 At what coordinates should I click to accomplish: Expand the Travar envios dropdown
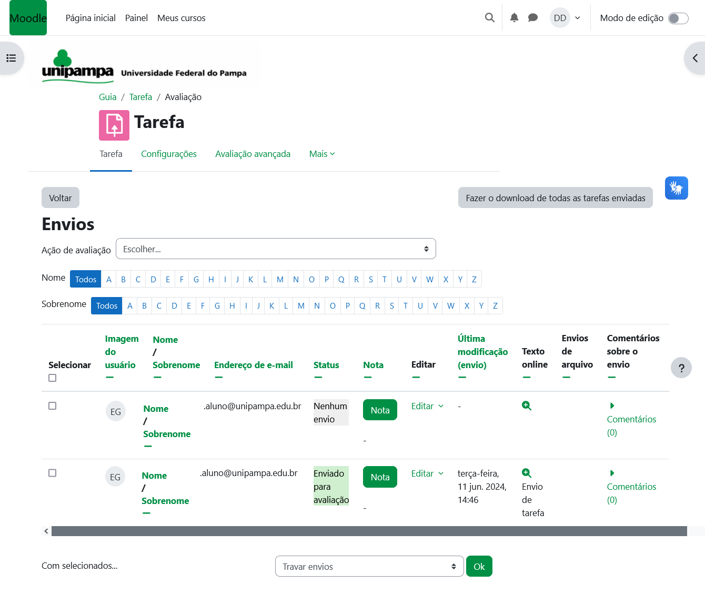[369, 567]
